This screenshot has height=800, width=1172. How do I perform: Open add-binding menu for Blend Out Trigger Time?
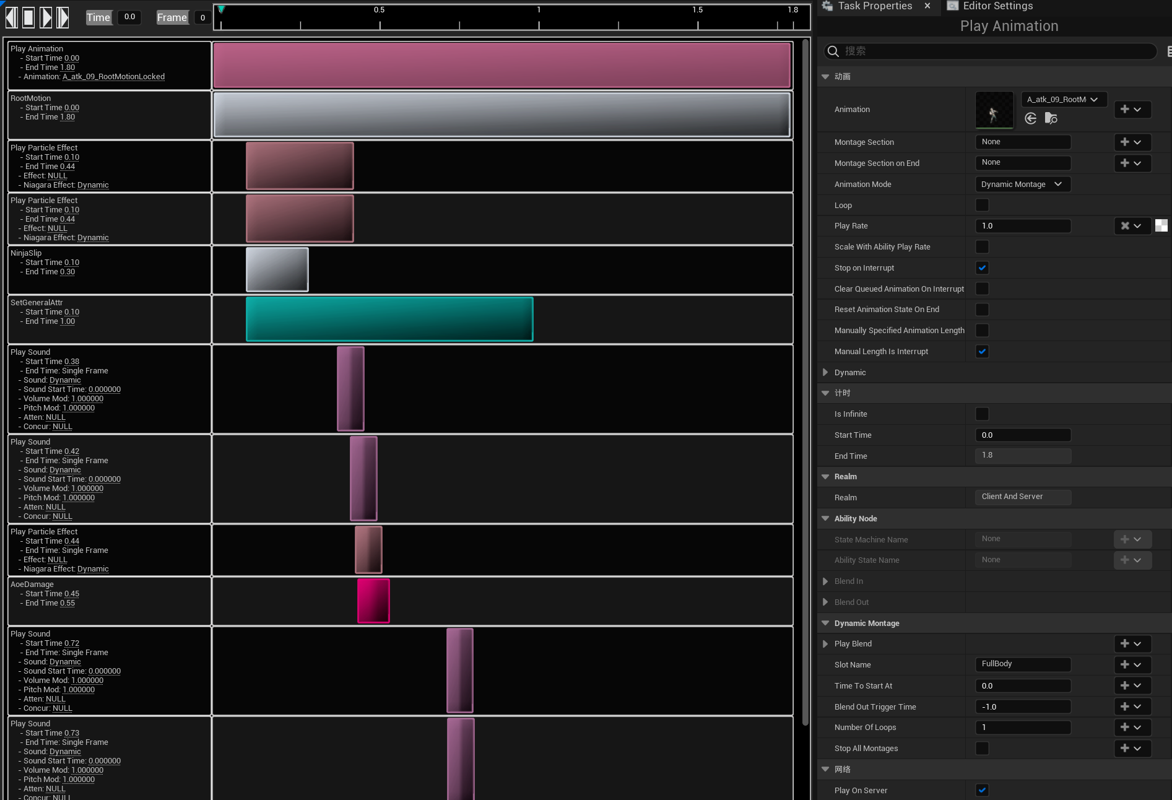[x=1132, y=707]
